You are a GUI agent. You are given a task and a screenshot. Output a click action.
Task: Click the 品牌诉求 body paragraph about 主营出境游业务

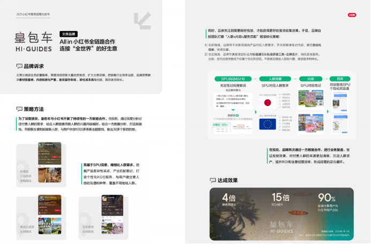click(84, 77)
